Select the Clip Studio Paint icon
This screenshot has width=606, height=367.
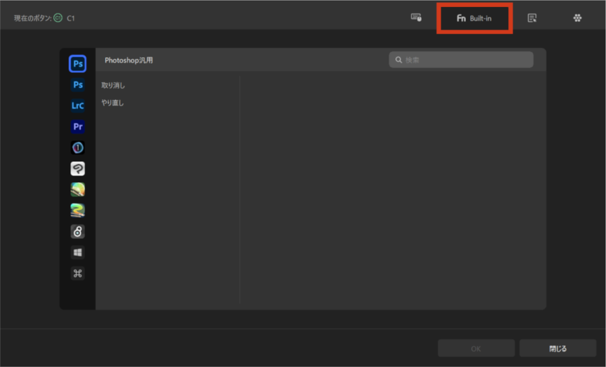click(78, 169)
